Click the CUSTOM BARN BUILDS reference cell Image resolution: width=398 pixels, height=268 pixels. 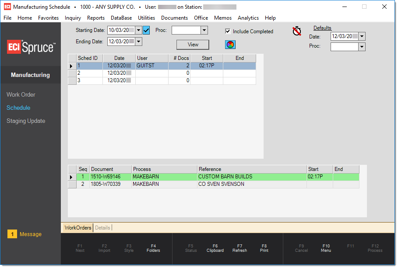coord(252,177)
